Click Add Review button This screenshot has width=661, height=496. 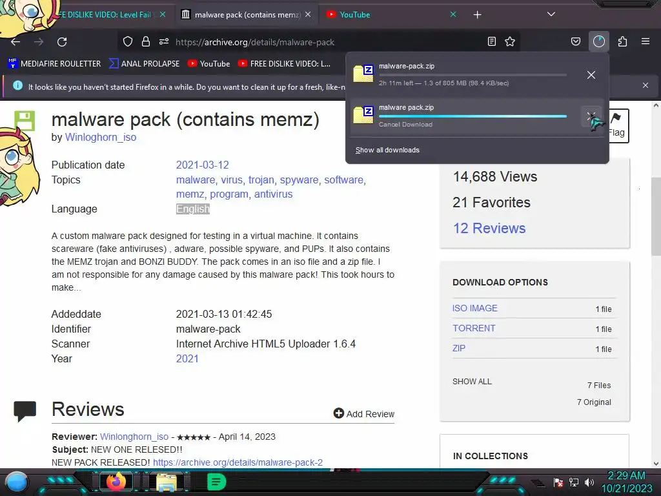(x=364, y=414)
